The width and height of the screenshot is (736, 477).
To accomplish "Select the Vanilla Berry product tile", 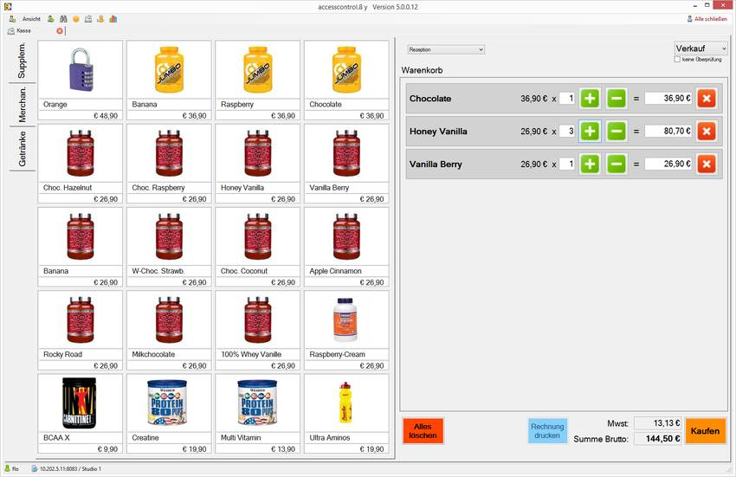I will click(346, 164).
